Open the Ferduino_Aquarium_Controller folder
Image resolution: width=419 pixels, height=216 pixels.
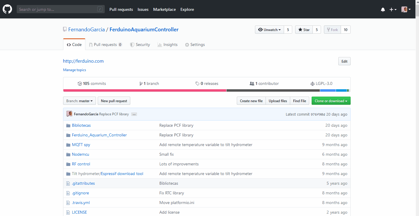[99, 135]
